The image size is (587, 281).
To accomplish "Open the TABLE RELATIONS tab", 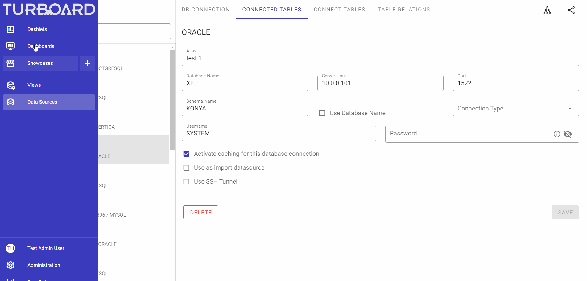I will [x=404, y=10].
